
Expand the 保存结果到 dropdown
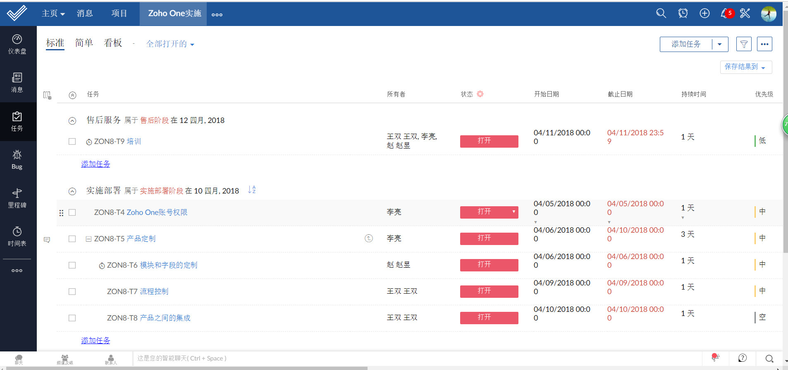point(745,67)
